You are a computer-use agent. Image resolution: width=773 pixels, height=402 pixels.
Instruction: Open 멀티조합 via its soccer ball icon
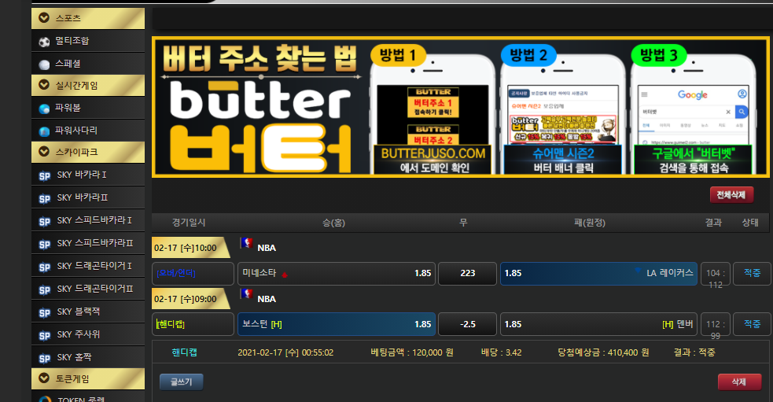44,41
